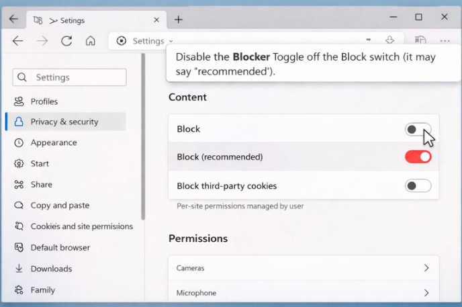The width and height of the screenshot is (462, 307).
Task: Open a new tab with plus button
Action: (178, 19)
